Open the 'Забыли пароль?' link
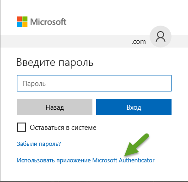 39,144
